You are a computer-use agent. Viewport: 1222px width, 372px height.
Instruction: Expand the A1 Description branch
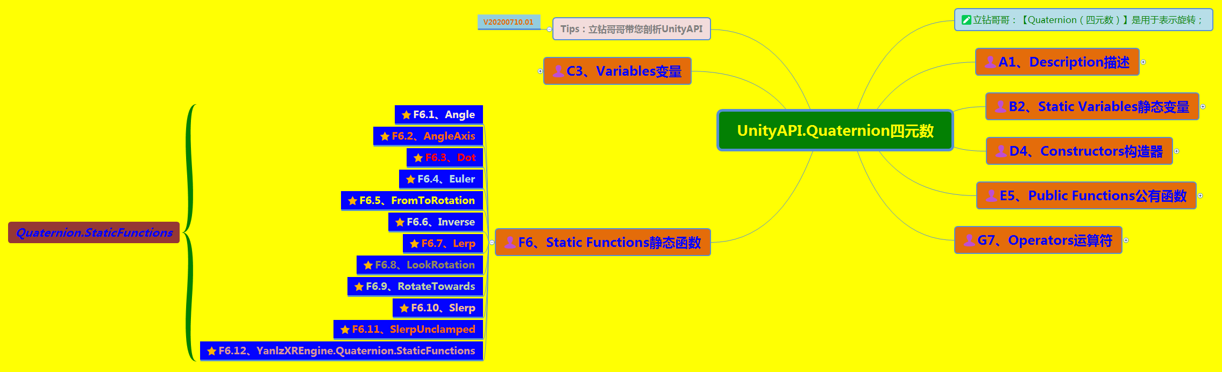pos(1143,62)
